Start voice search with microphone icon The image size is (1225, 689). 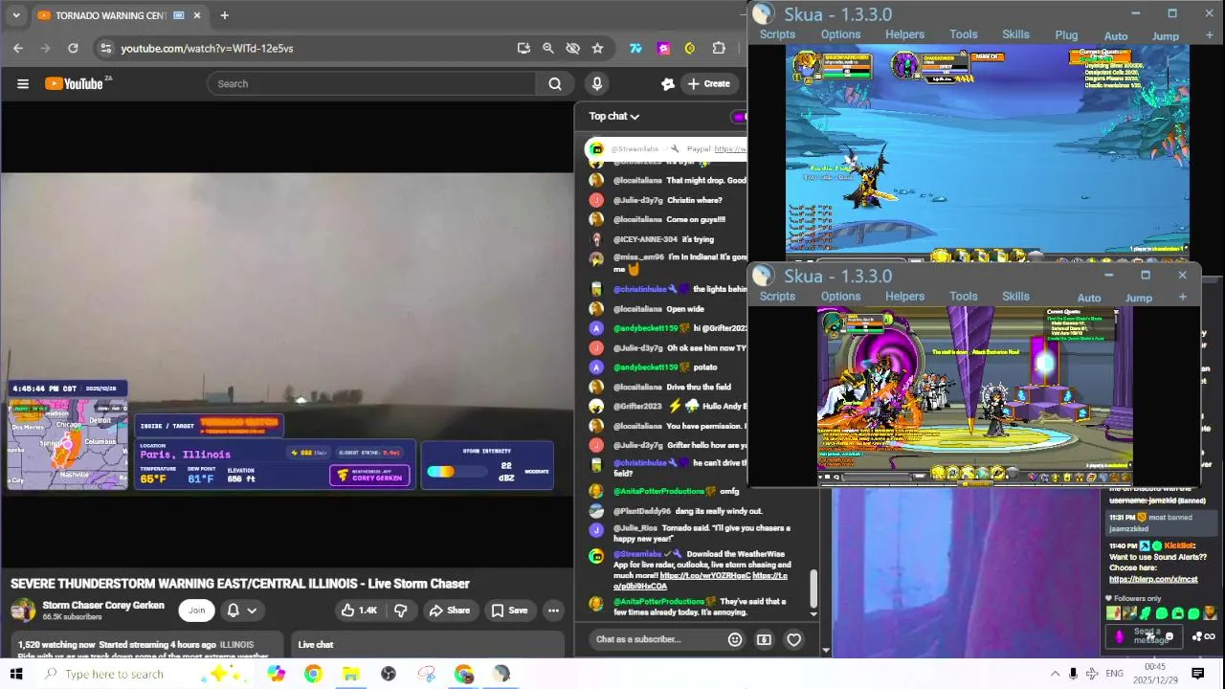[x=597, y=83]
